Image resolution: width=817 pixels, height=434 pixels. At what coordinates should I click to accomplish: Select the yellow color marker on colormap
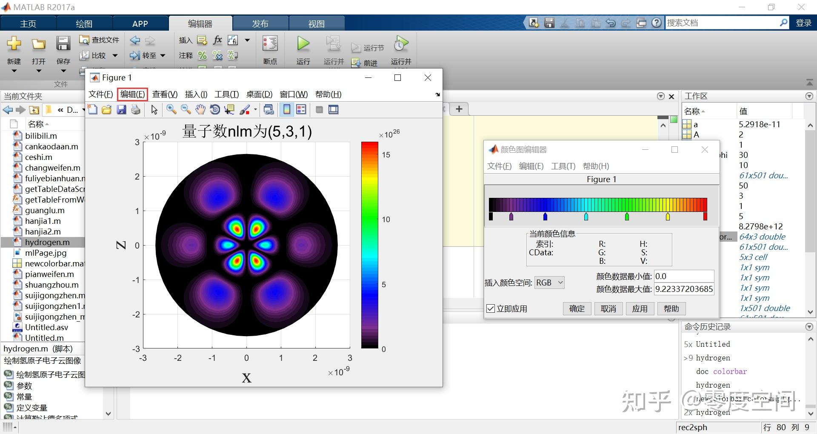point(668,217)
